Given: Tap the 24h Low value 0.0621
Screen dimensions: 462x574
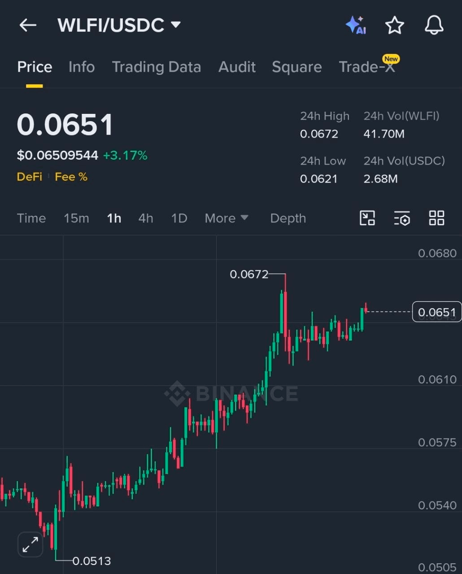Looking at the screenshot, I should (318, 179).
